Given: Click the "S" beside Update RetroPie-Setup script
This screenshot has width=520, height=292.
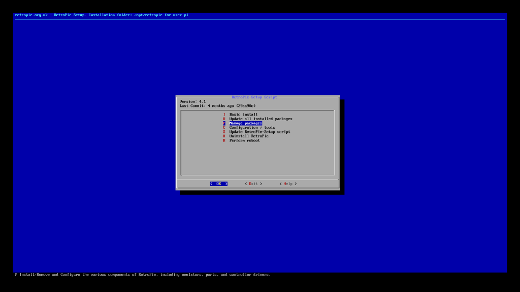Looking at the screenshot, I should 223,131.
